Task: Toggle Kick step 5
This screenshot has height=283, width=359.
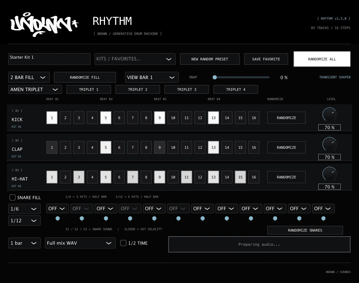Action: pos(106,118)
